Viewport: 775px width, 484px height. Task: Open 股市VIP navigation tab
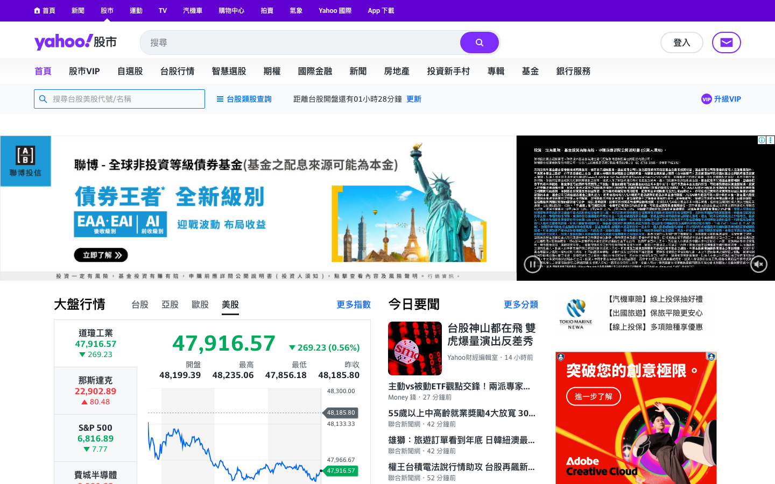(x=84, y=71)
